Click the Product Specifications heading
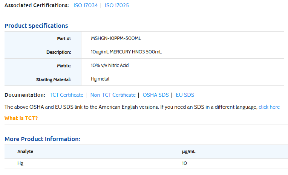 pyautogui.click(x=36, y=26)
